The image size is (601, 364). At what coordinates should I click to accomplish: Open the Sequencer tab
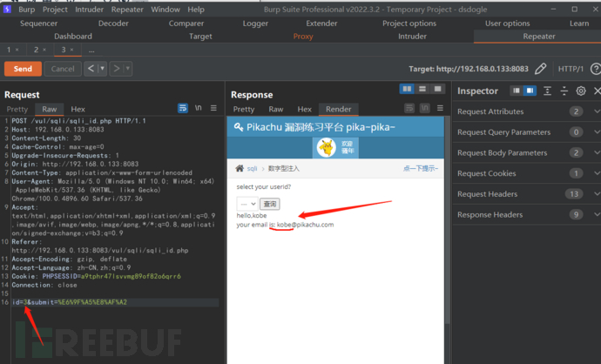(x=38, y=24)
